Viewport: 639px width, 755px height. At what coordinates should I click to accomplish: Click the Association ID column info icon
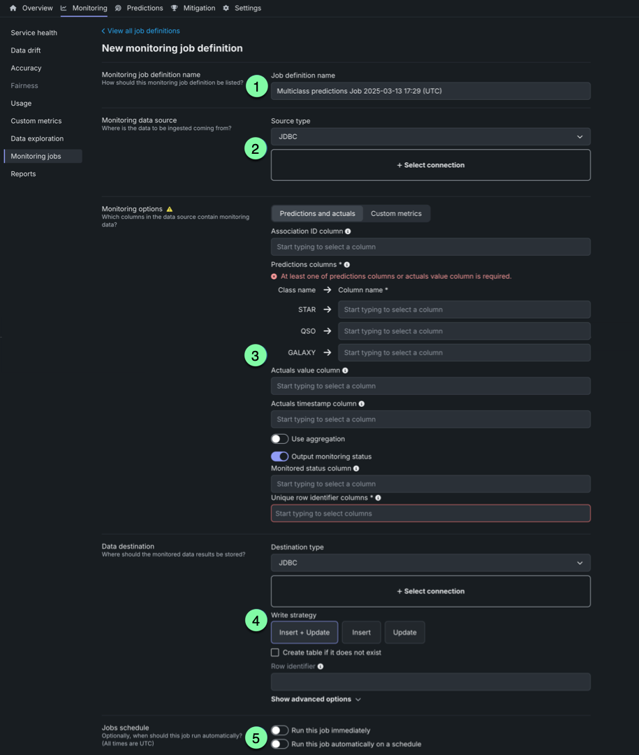tap(348, 231)
